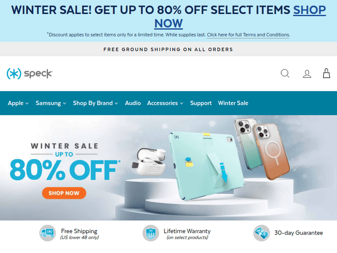Open the shopping bag cart icon
Viewport: 337px width, 253px height.
(326, 73)
